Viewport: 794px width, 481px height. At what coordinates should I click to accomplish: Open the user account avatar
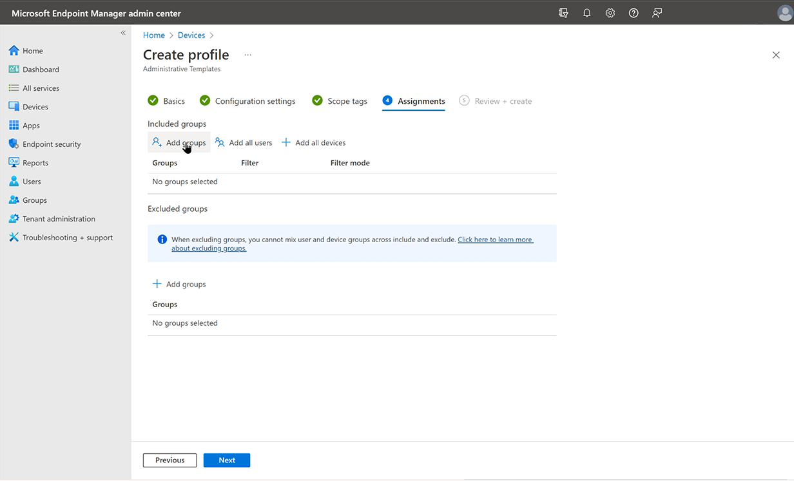coord(785,13)
